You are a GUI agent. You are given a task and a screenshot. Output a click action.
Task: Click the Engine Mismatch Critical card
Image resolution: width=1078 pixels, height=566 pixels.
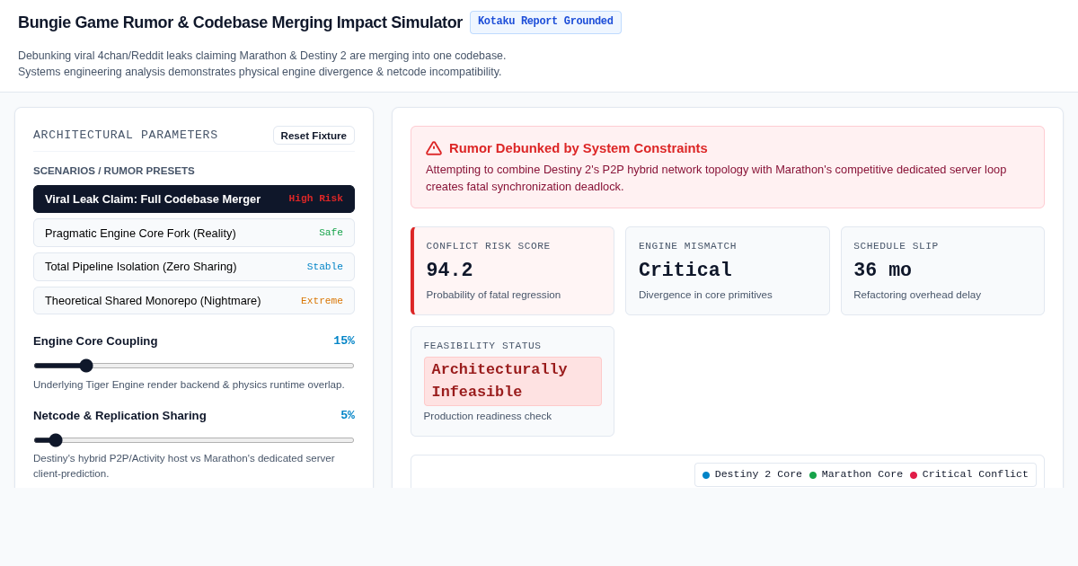(728, 270)
